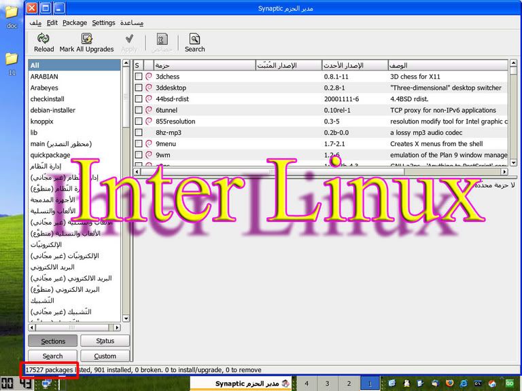Click the greyed Properties toolbar icon

162,39
